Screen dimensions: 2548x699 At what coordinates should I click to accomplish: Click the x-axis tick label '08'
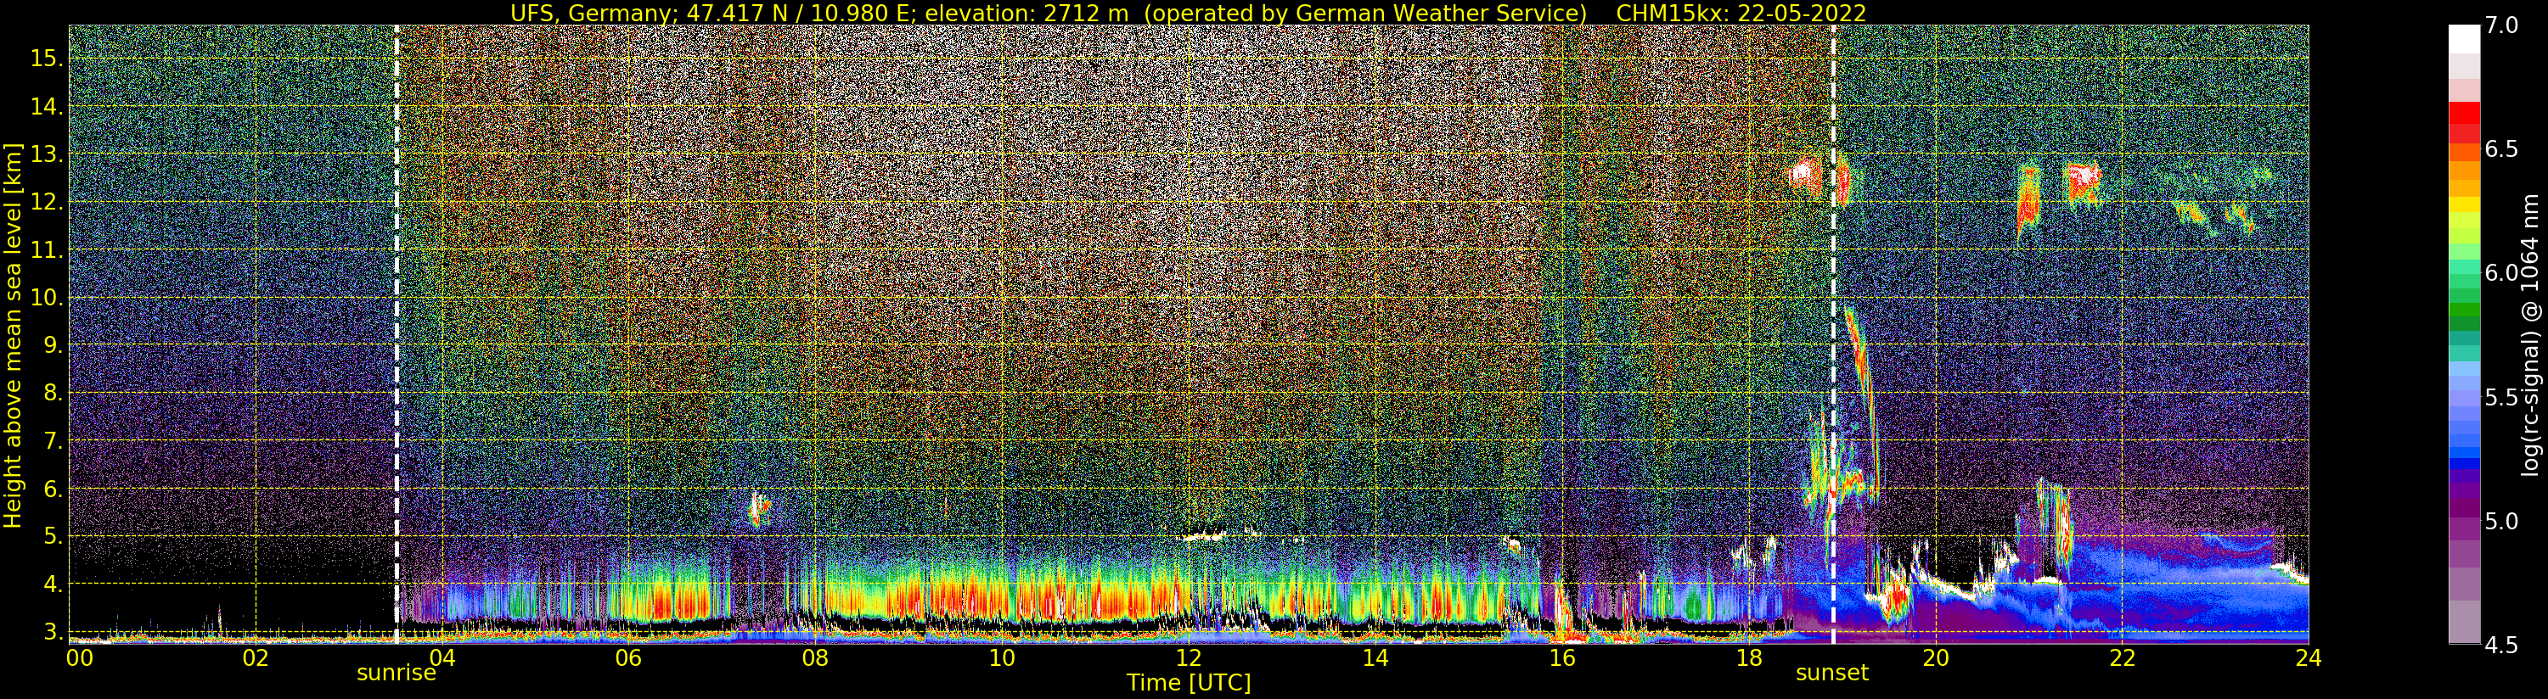click(815, 658)
